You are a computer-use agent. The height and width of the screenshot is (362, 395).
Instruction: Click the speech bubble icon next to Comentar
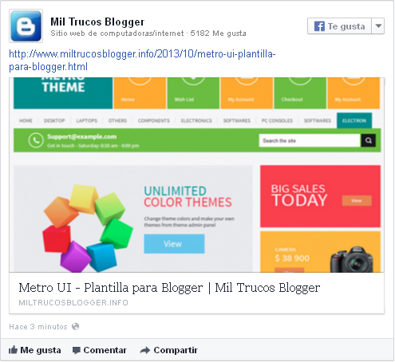coord(77,350)
